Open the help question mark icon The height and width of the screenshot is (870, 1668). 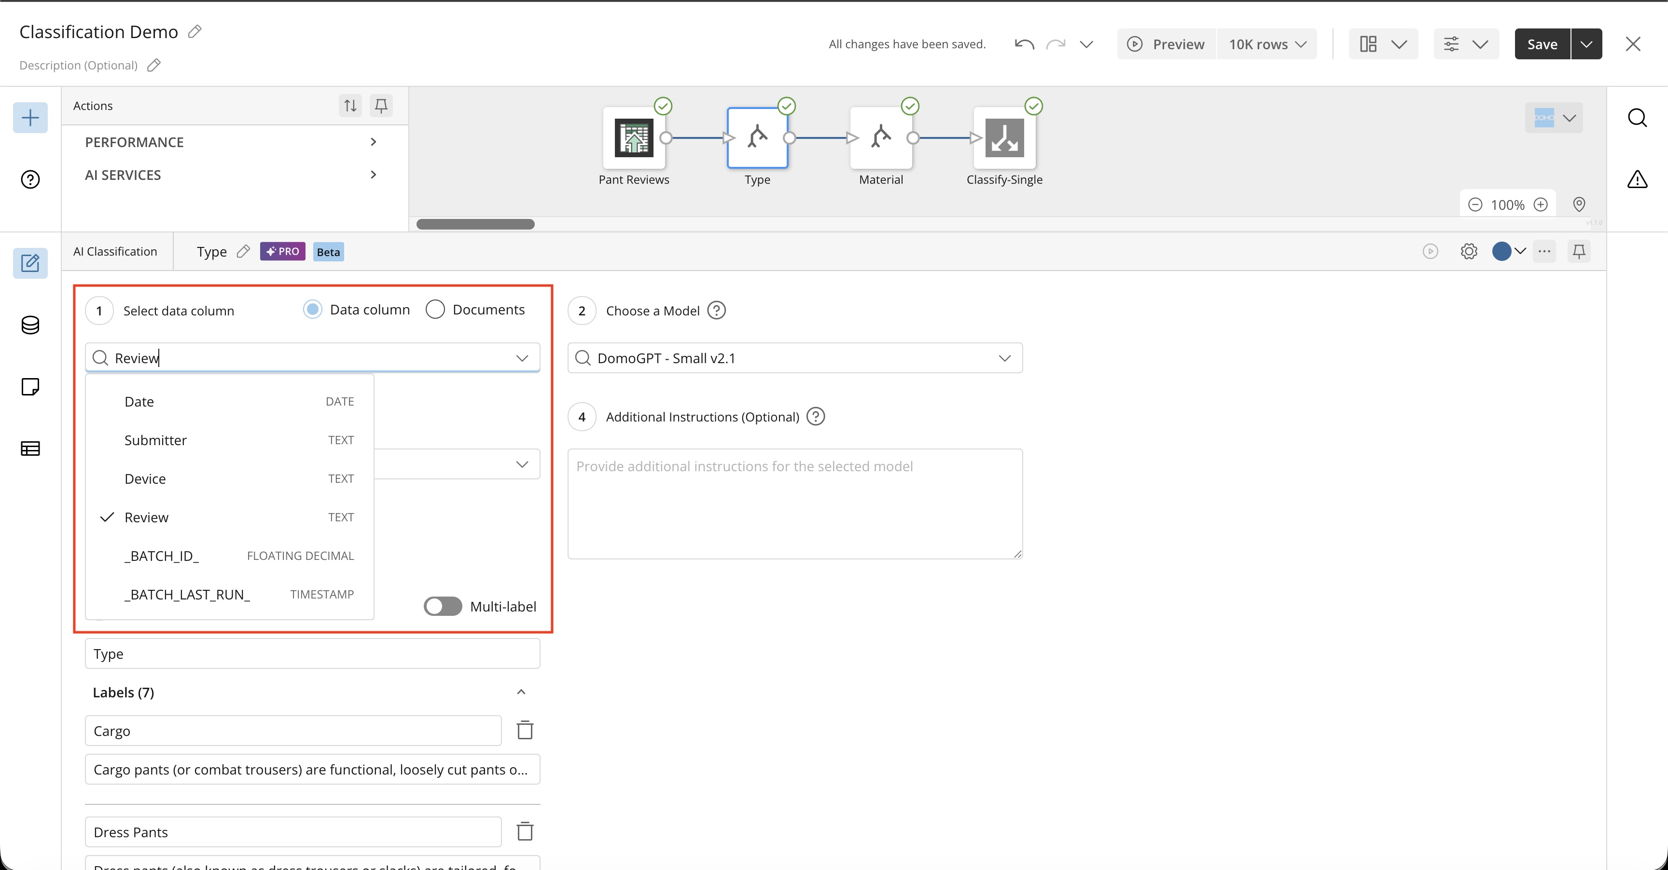tap(30, 179)
